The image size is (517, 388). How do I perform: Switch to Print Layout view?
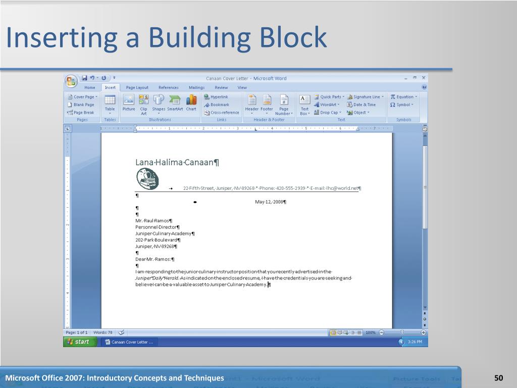click(333, 332)
